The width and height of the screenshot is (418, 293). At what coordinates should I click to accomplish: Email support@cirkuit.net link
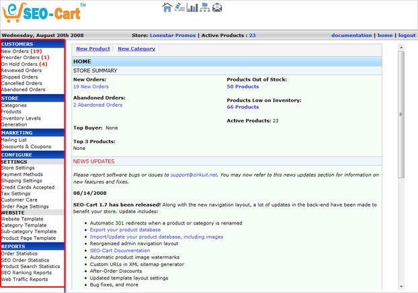click(194, 175)
